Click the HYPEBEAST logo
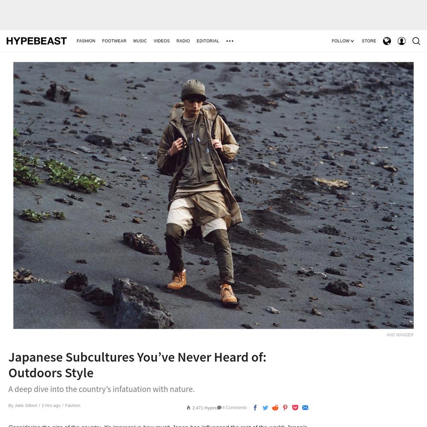Viewport: 427px width, 427px height. [36, 41]
